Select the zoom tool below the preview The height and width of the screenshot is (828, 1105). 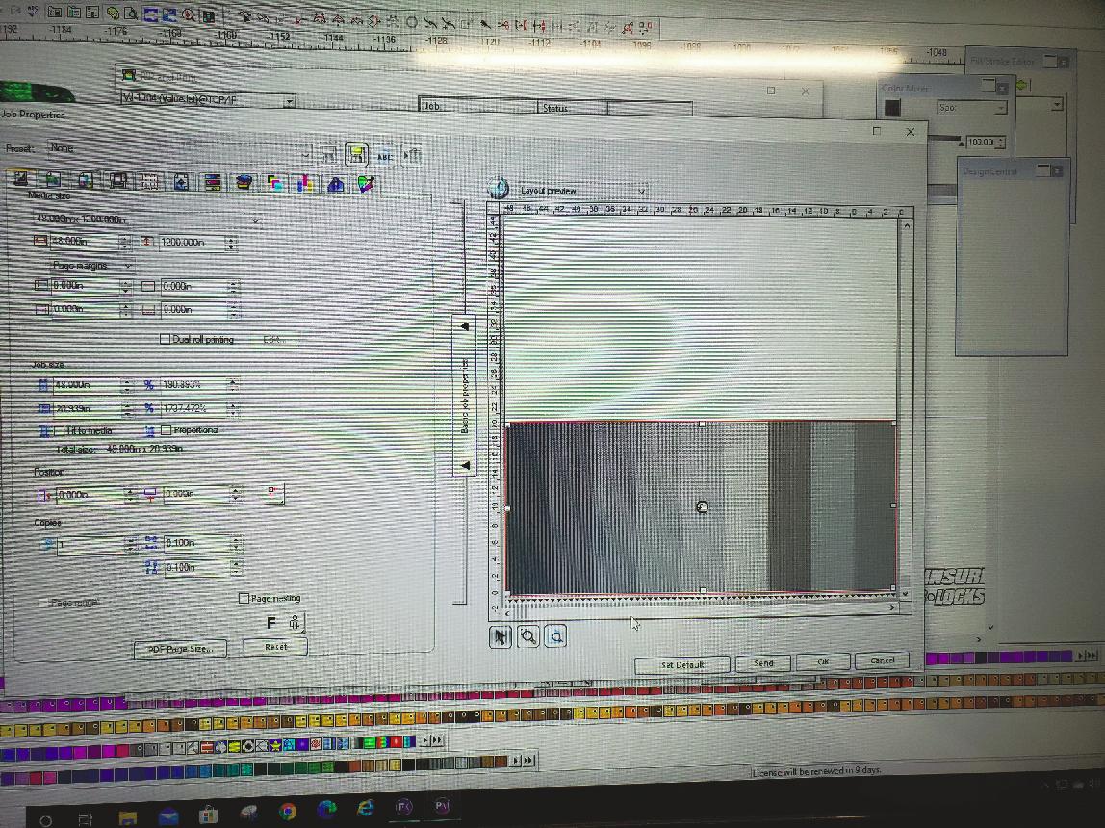527,637
